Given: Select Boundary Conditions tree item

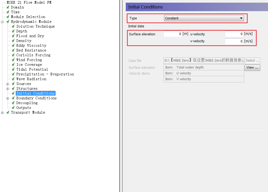Looking at the screenshot, I should [x=36, y=98].
